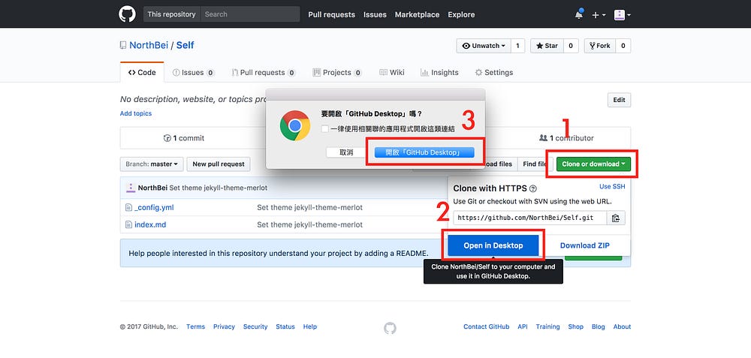Switch to Use SSH link
751x358 pixels.
coord(612,187)
